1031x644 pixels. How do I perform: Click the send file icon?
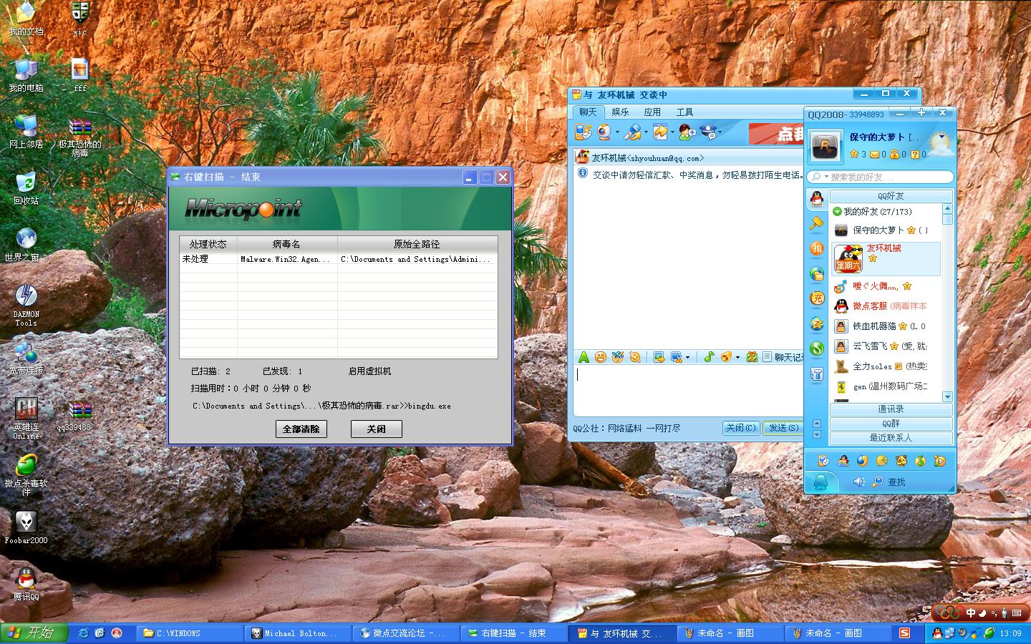pos(660,132)
